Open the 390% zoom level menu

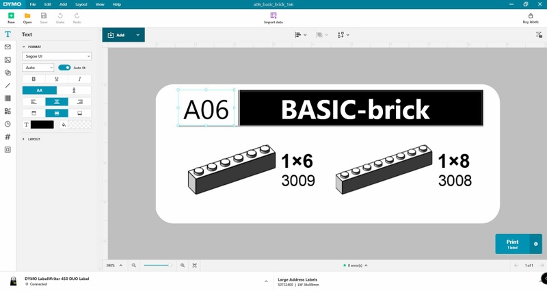pos(114,266)
